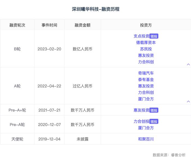The width and height of the screenshot is (191, 165).
Task: Open 惠友投资 link in the B轮 row
Action: [x=146, y=56]
